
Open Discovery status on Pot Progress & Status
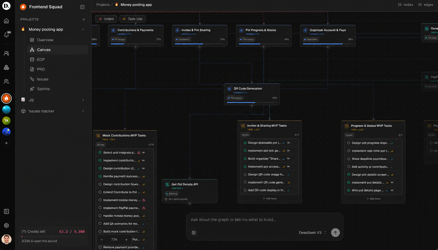tap(247, 39)
